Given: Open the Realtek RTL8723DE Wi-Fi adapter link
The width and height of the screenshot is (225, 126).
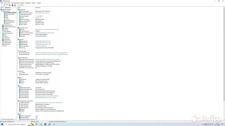Looking at the screenshot, I should coord(46,98).
